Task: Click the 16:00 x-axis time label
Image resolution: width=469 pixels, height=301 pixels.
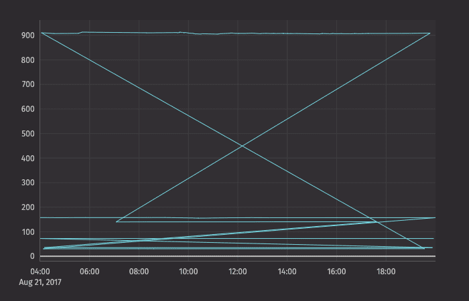Action: click(x=336, y=272)
